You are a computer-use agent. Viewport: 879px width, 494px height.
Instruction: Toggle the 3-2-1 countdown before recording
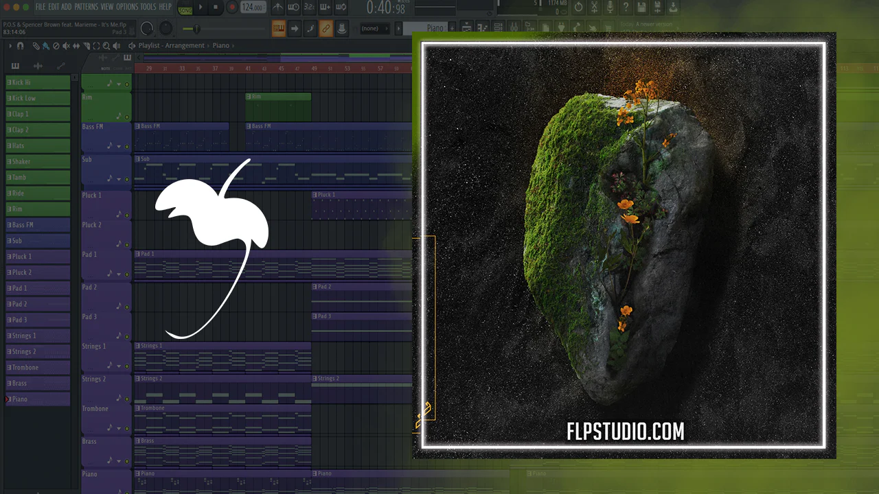point(309,8)
